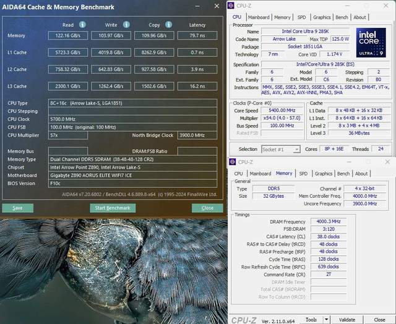
Task: Click the Core Speed value 5400.00 MHz
Action: point(282,110)
